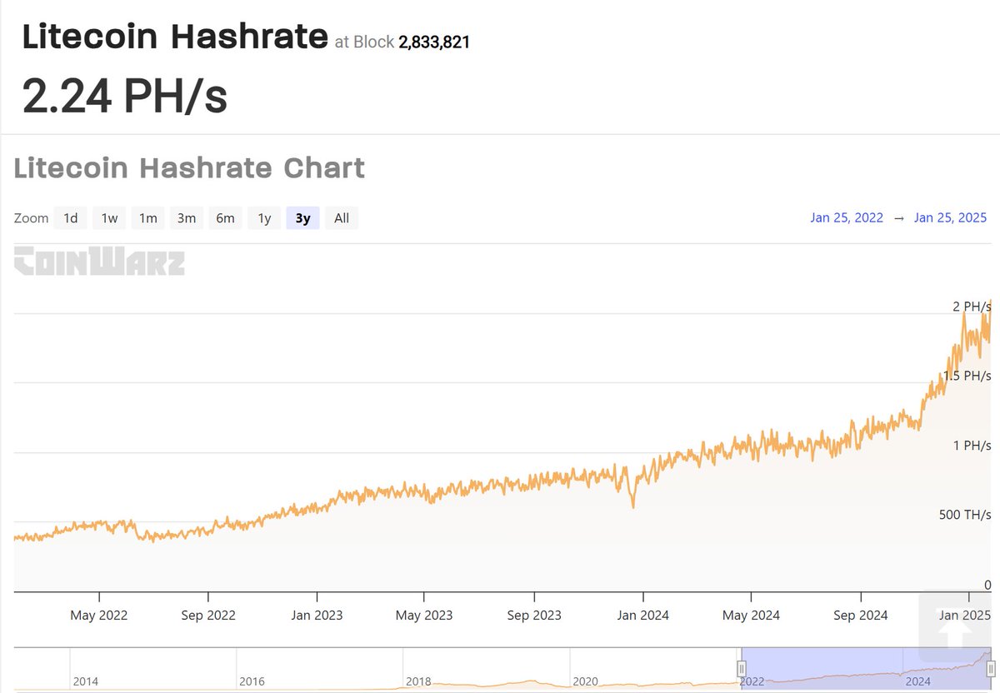Image resolution: width=1000 pixels, height=693 pixels.
Task: Click the Litecoin Hashrate Chart heading
Action: (x=189, y=168)
